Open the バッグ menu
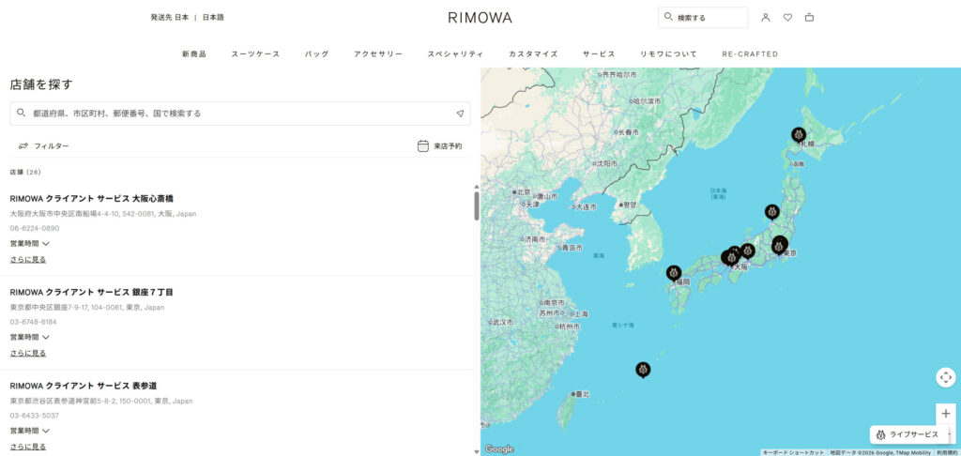961x456 pixels. point(317,53)
